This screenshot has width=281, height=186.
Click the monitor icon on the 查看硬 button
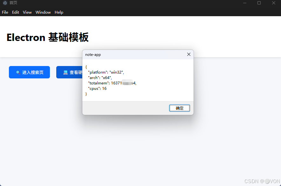pyautogui.click(x=65, y=72)
